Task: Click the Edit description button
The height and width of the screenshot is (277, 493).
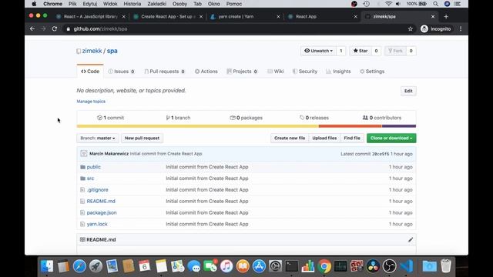Action: (x=408, y=91)
